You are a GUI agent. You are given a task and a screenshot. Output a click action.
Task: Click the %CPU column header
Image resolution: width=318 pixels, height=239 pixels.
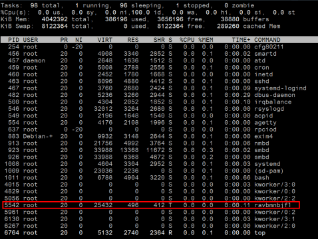coord(187,40)
